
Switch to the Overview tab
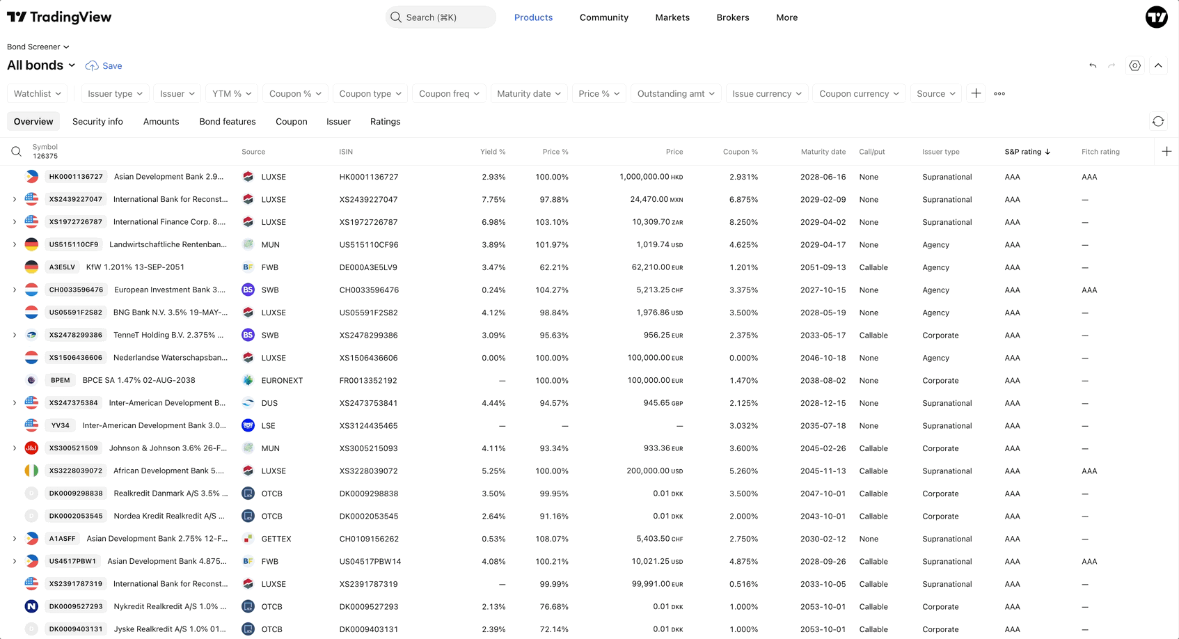click(x=33, y=121)
